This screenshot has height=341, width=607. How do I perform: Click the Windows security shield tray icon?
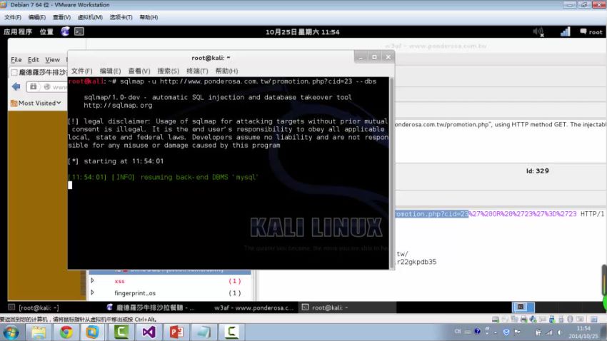(x=506, y=332)
